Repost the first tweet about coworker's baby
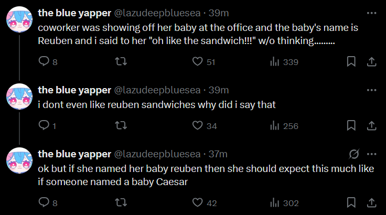The width and height of the screenshot is (386, 215). (120, 62)
